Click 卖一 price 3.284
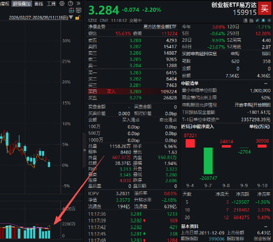The width and height of the screenshot is (273, 242). (x=136, y=66)
